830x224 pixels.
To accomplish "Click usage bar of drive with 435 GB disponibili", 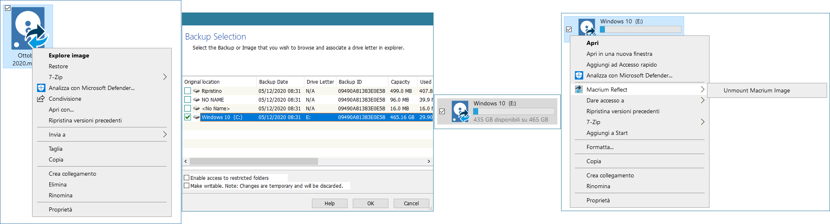I will [x=514, y=112].
